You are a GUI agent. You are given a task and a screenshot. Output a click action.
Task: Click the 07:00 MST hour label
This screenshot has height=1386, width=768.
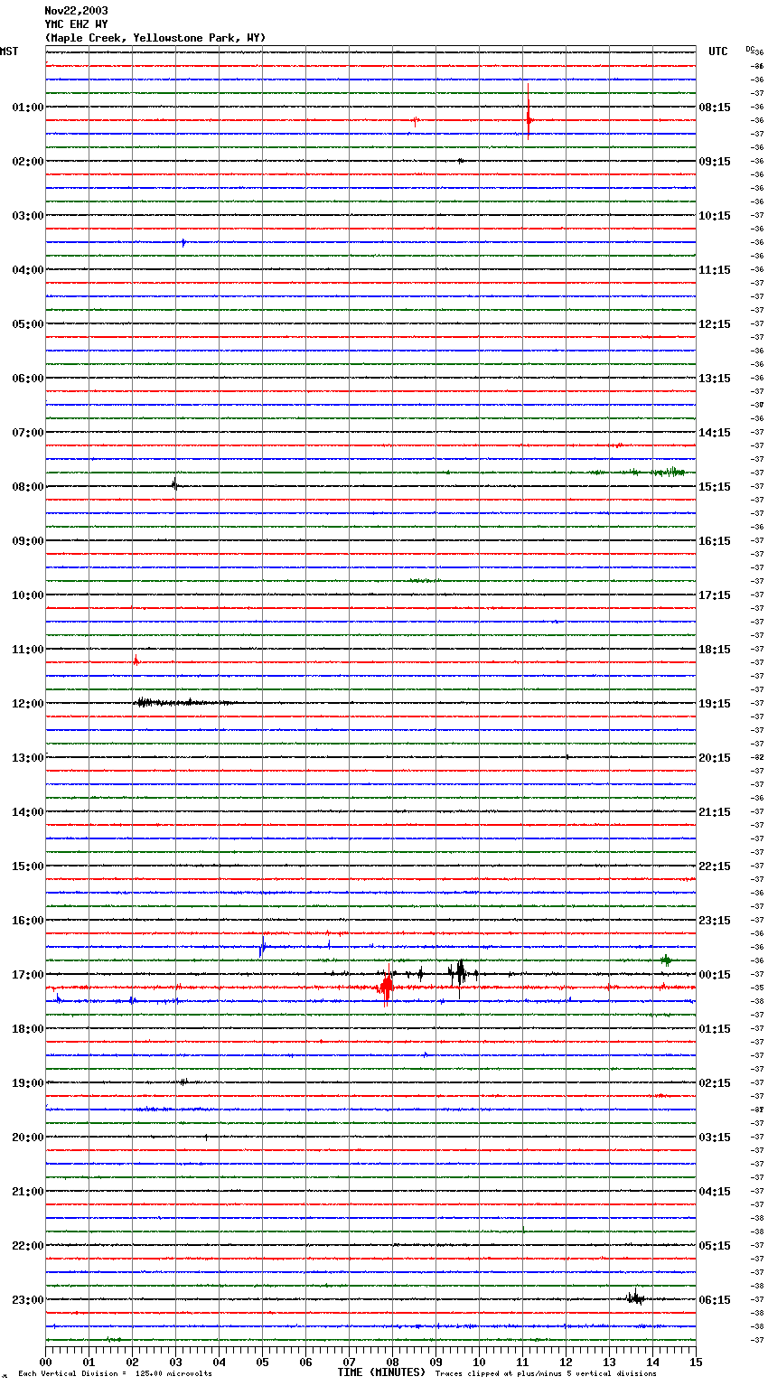[x=28, y=433]
